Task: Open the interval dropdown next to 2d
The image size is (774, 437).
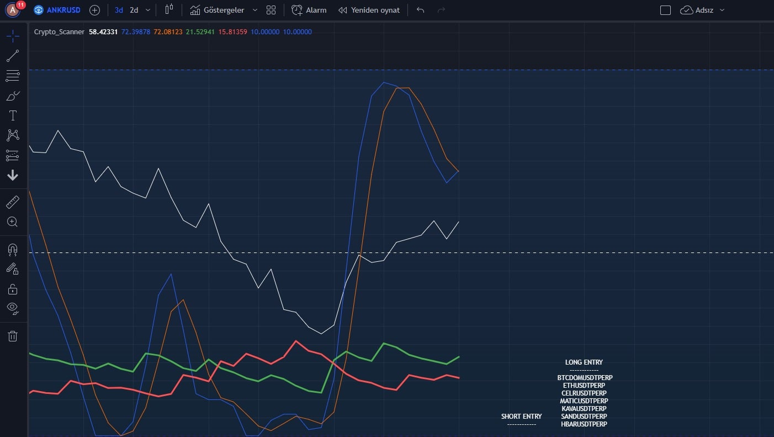Action: tap(147, 9)
